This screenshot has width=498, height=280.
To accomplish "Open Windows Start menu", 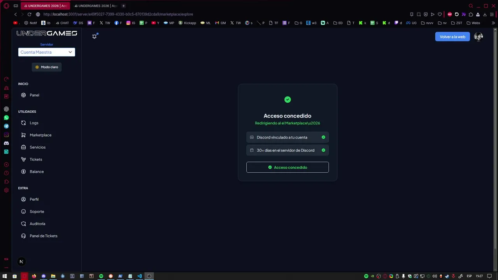I will [5, 276].
